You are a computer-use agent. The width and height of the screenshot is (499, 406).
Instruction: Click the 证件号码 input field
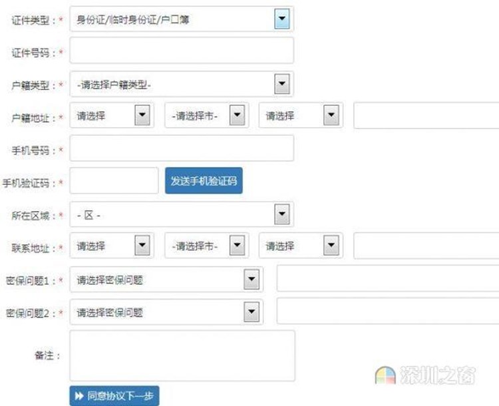(181, 51)
